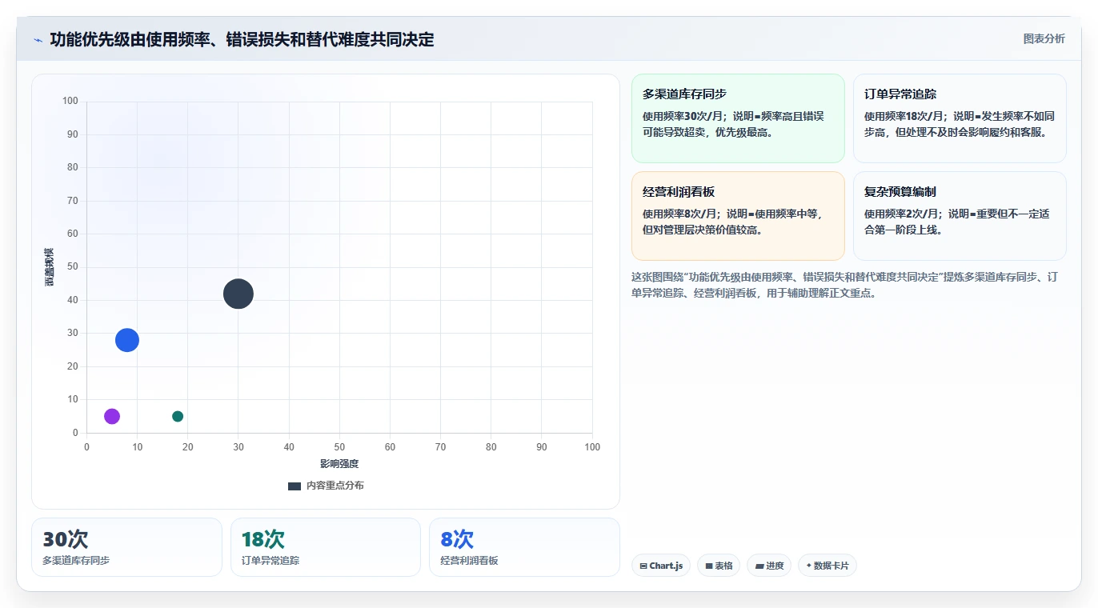Viewport: 1098px width, 608px height.
Task: Click the 图表分析 label in header
Action: (1044, 38)
